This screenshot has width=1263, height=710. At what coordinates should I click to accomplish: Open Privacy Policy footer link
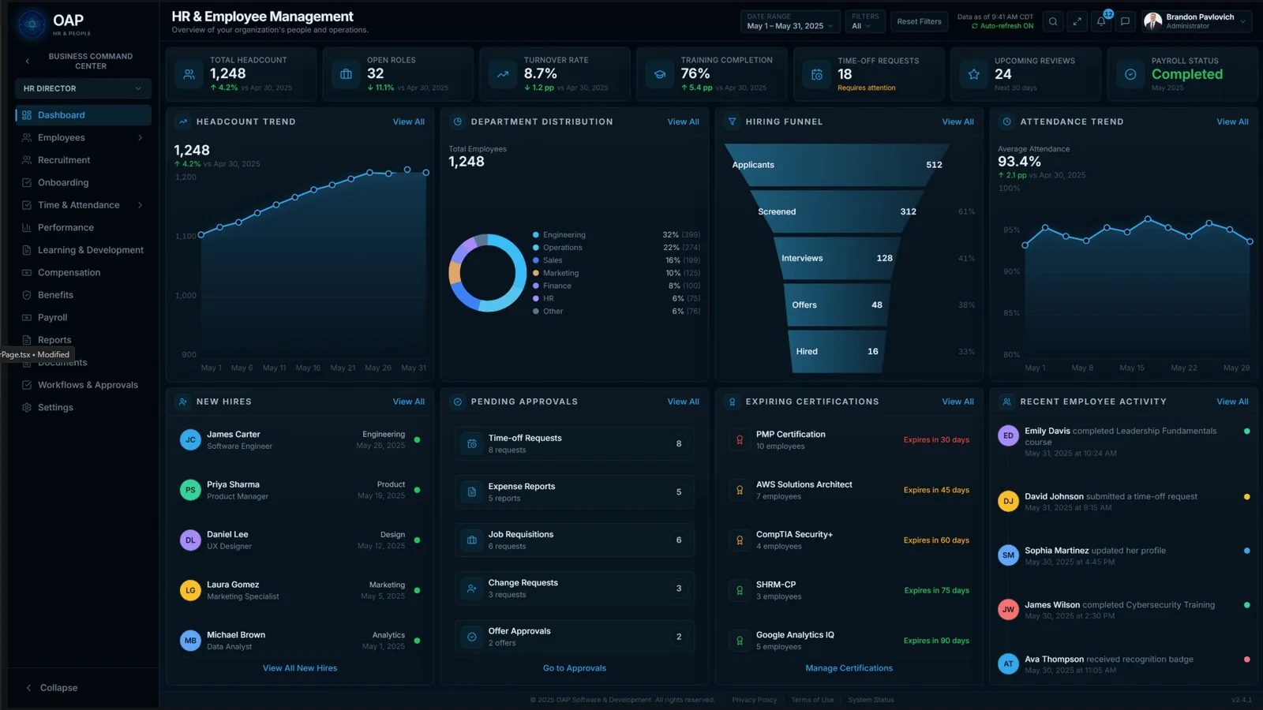[754, 700]
